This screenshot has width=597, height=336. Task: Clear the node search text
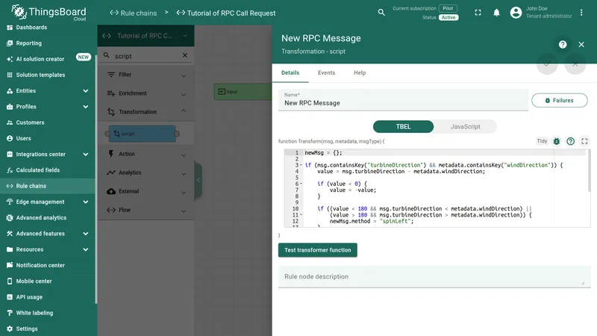tap(184, 55)
